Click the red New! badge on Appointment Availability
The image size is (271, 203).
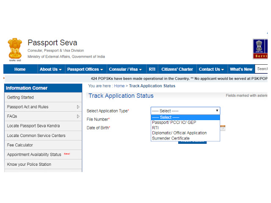click(x=67, y=154)
